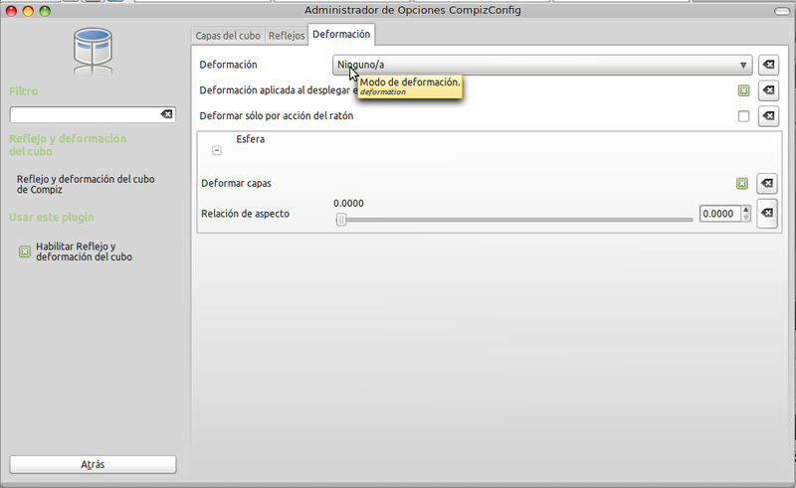This screenshot has width=796, height=488.
Task: Focus the Filtro text field
Action: tap(85, 115)
